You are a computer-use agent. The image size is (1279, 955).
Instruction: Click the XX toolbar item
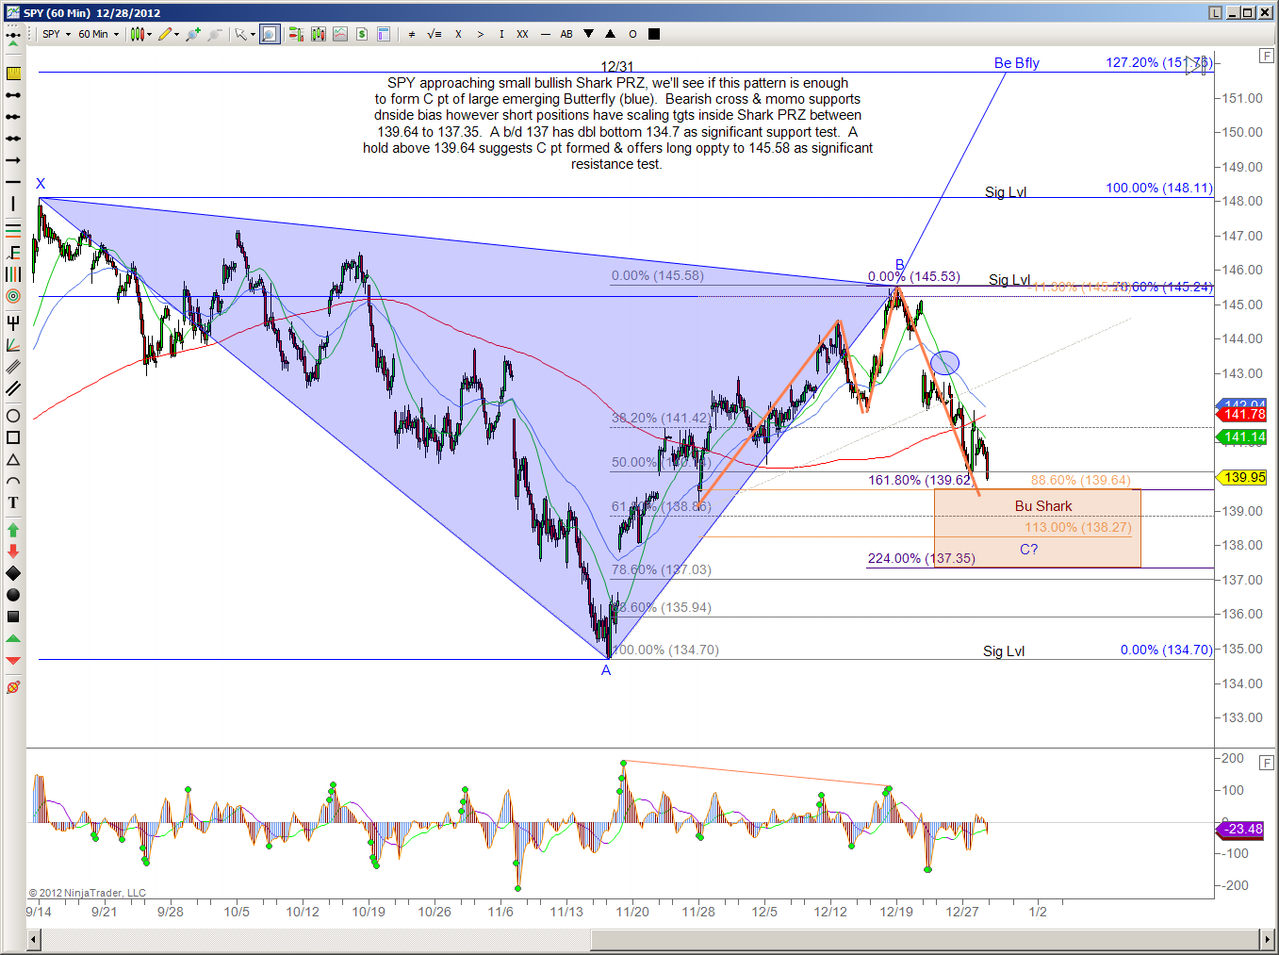pos(522,34)
